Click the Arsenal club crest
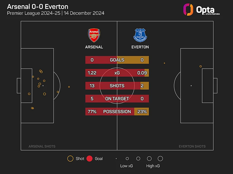Viewport: 233px width, 174px height. pos(94,35)
